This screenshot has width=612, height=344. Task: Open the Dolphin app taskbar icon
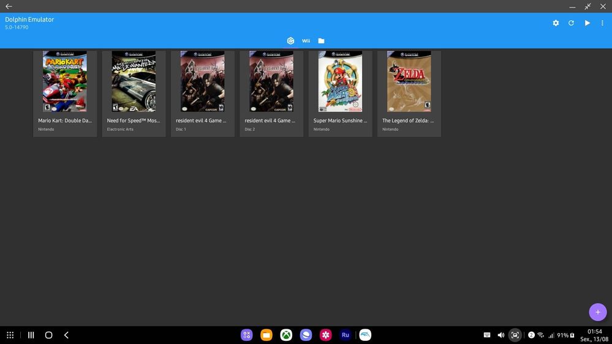(x=365, y=335)
